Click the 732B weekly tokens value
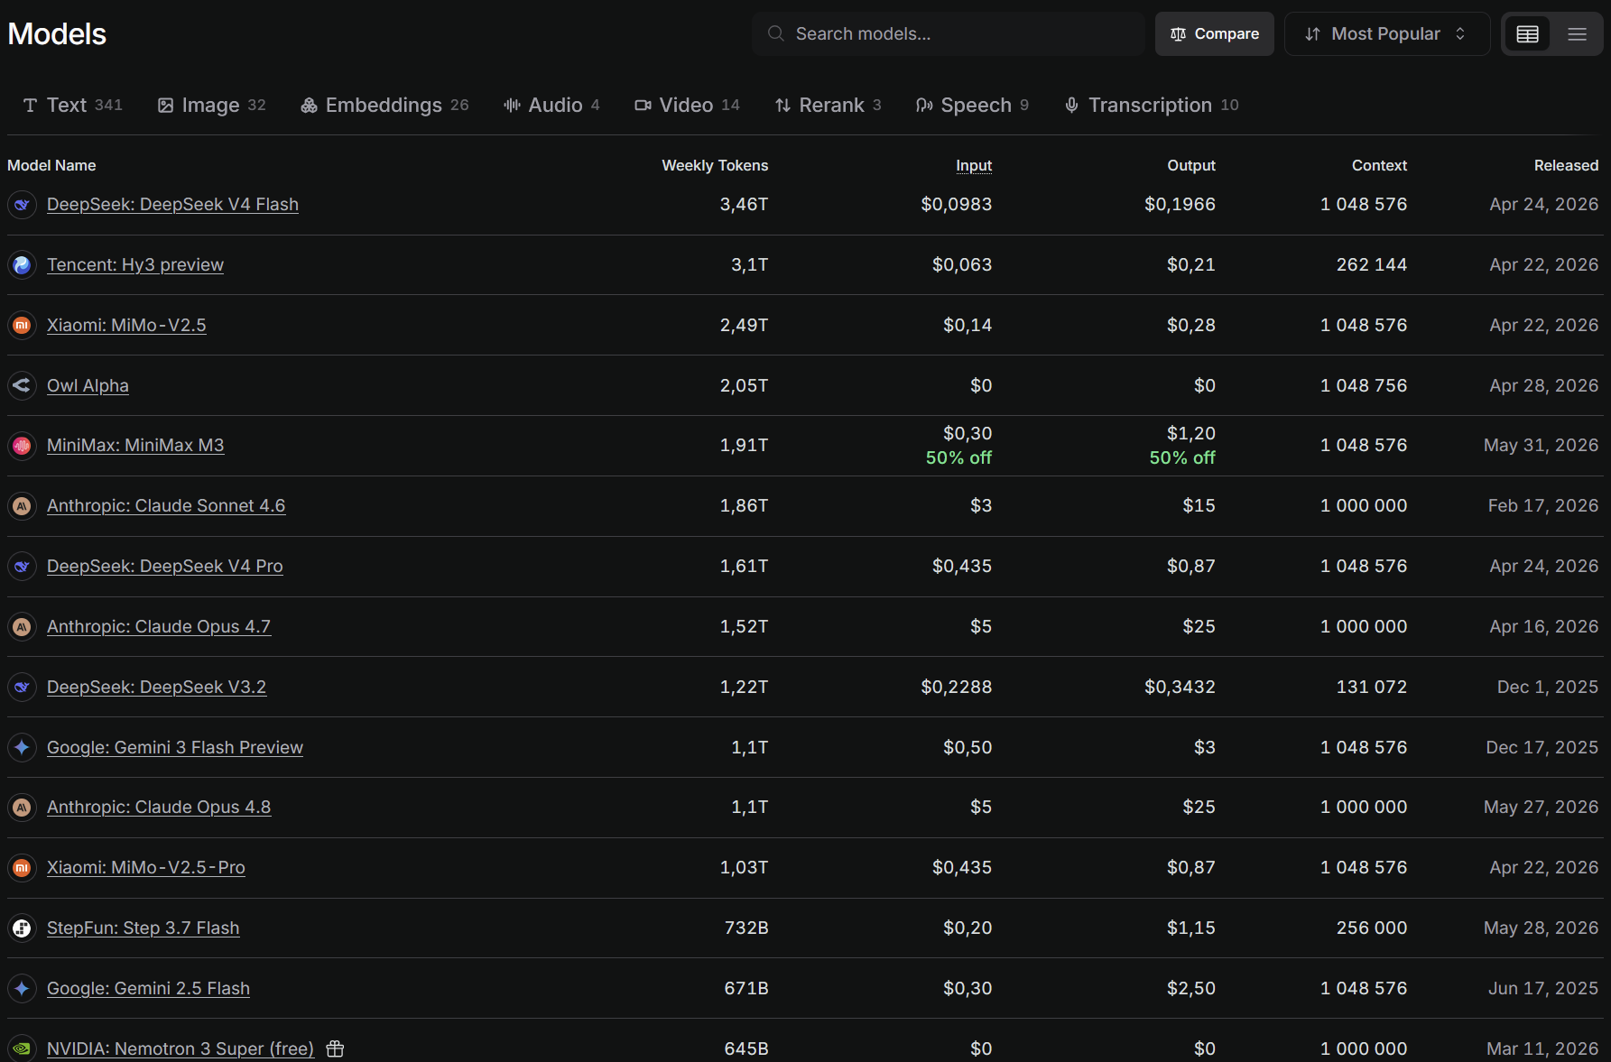The image size is (1611, 1062). 746,928
